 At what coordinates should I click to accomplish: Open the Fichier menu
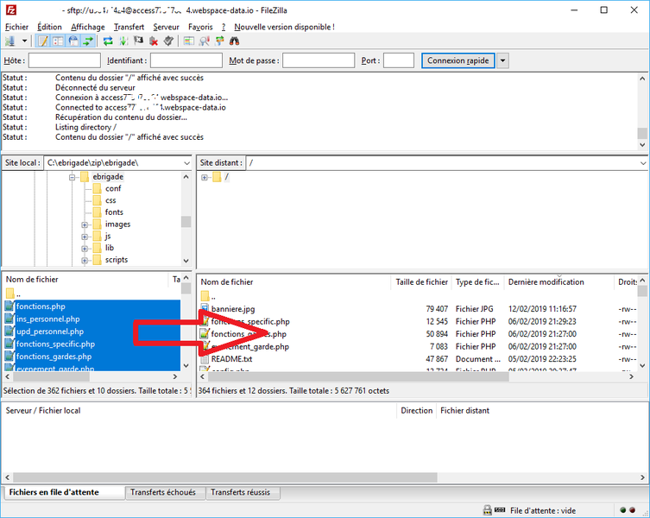(16, 27)
